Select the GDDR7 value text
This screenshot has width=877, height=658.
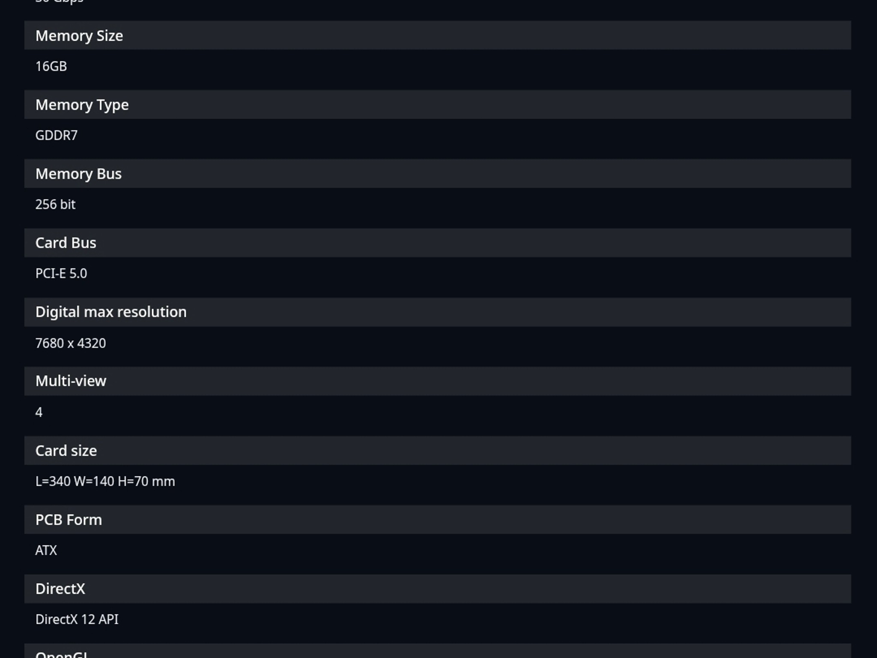coord(57,135)
